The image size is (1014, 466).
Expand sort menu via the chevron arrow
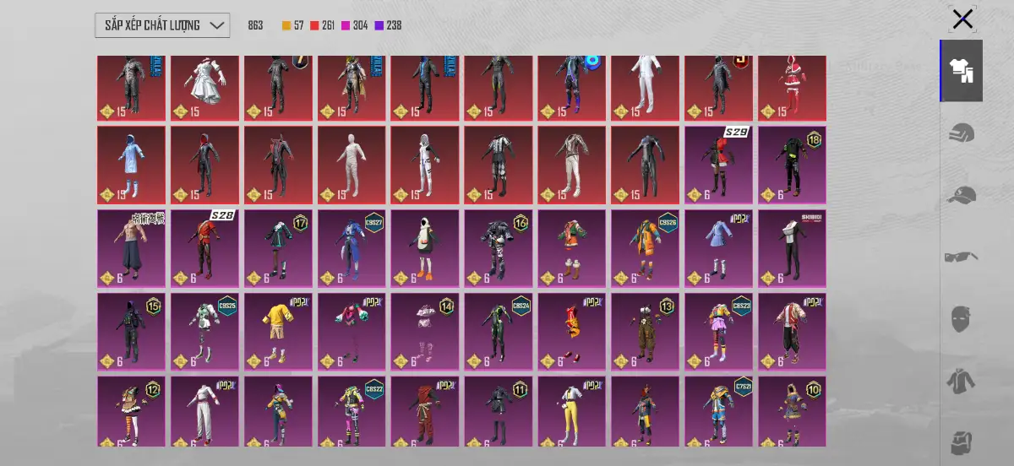click(217, 25)
